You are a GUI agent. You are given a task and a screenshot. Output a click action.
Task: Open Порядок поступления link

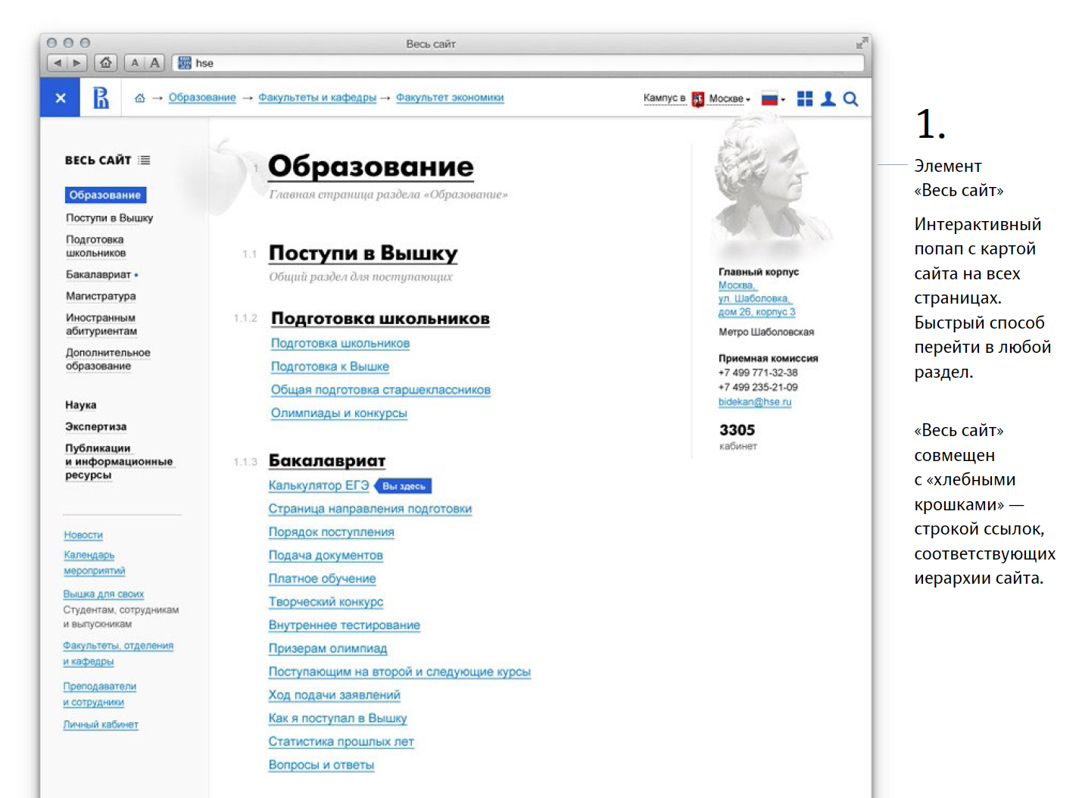coord(332,532)
